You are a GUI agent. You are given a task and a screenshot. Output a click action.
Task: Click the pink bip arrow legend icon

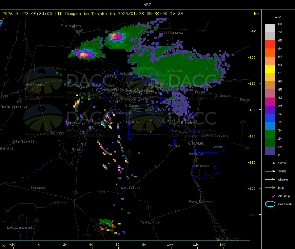(270, 187)
